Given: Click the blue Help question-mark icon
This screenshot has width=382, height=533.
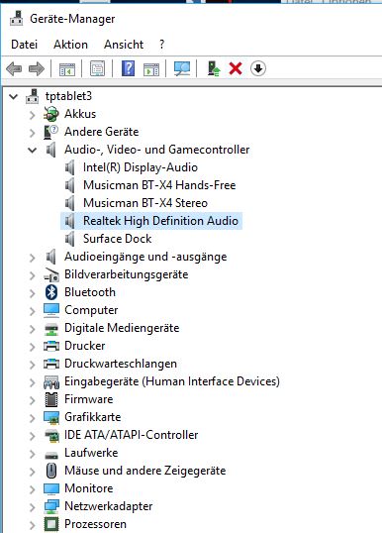Looking at the screenshot, I should coord(128,68).
